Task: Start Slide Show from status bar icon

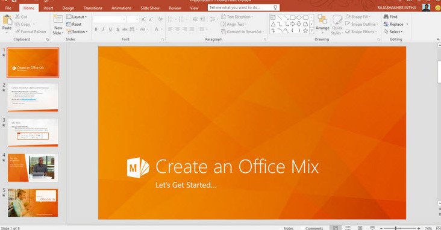Action: pos(372,228)
